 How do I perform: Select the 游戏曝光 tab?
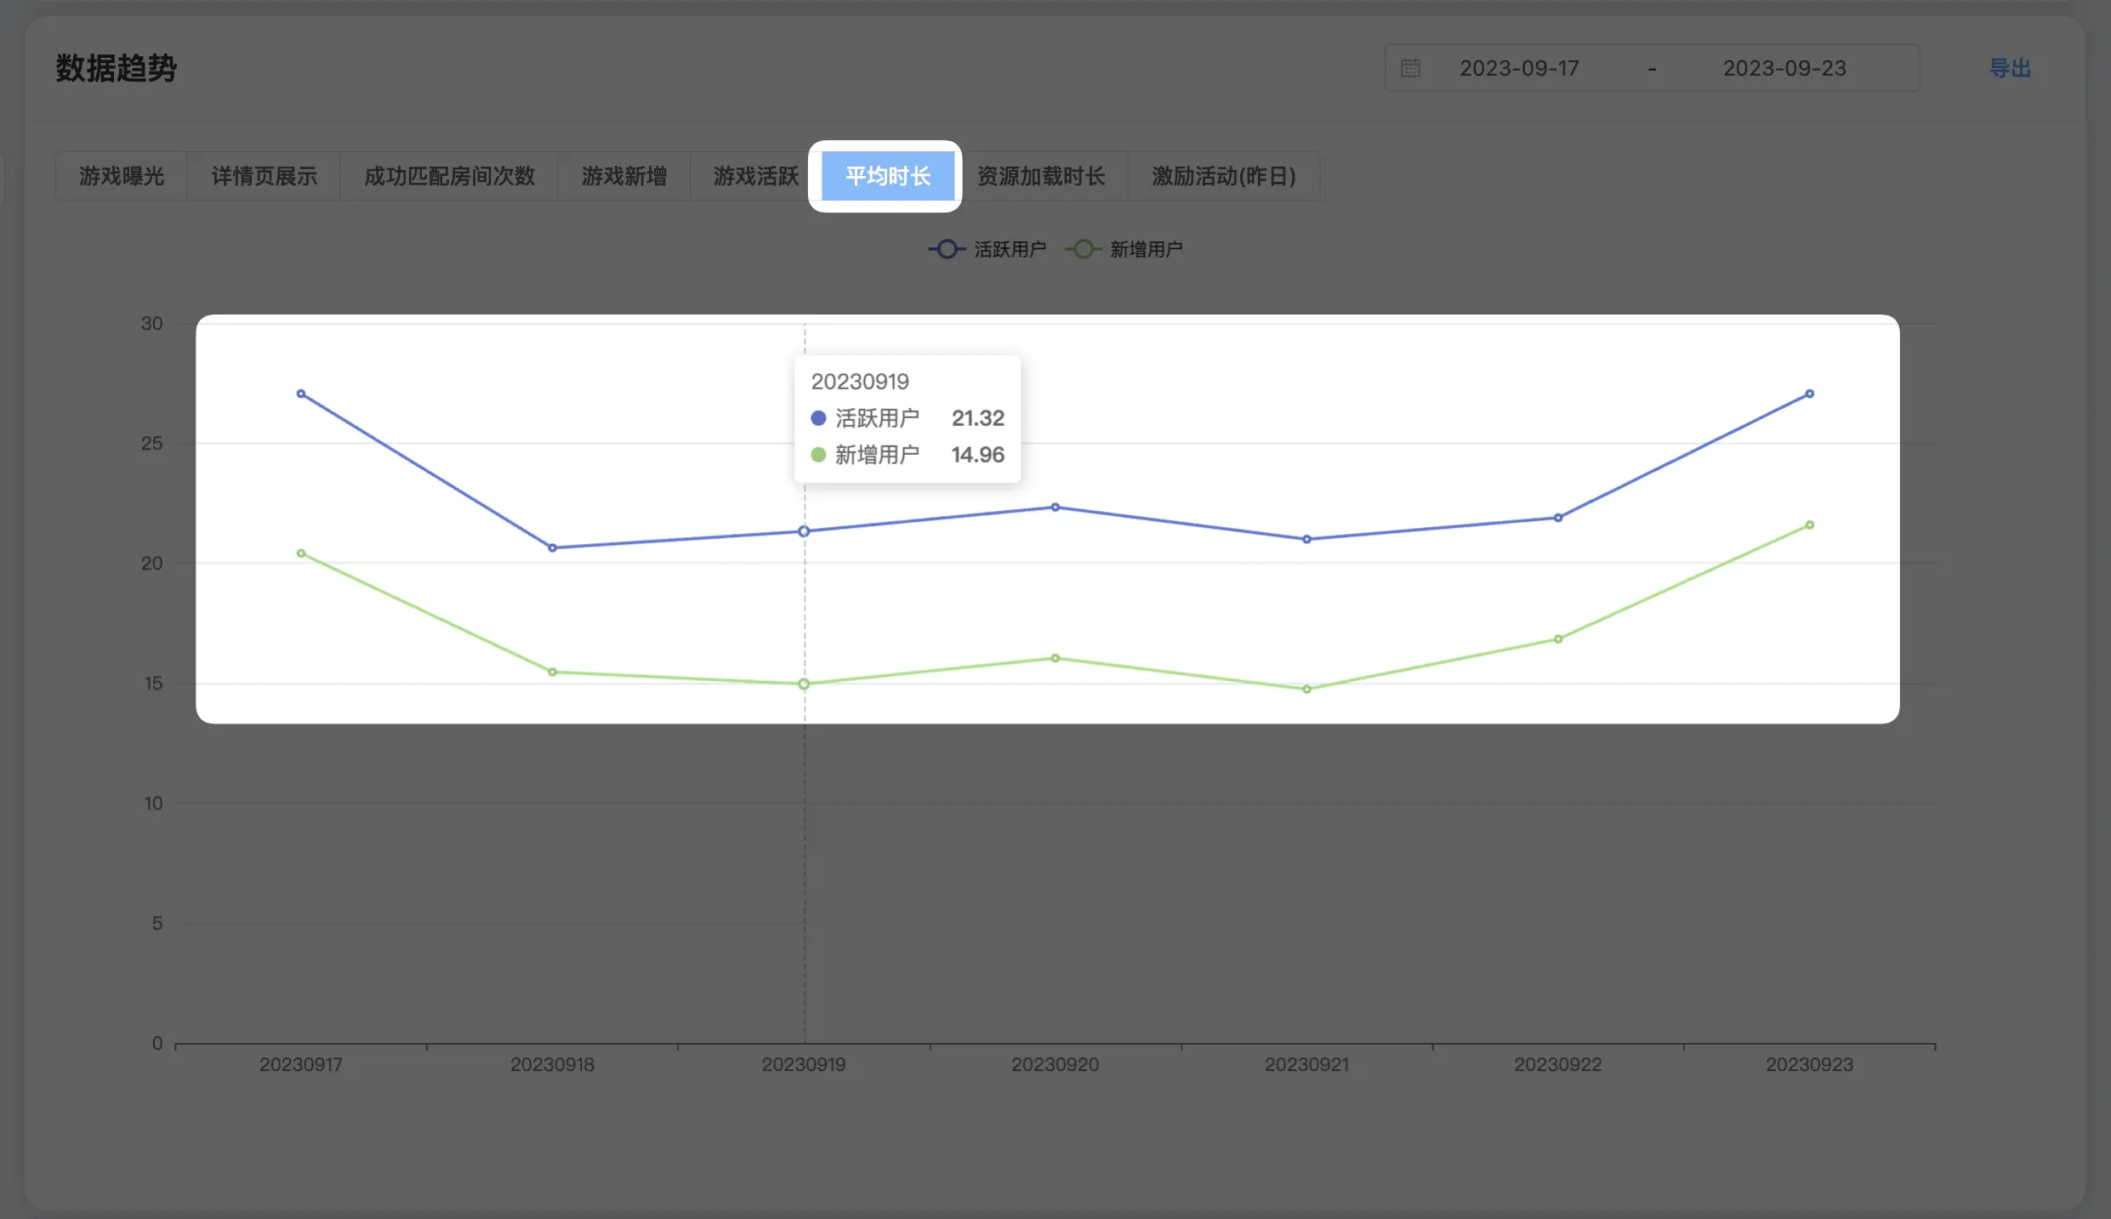(122, 176)
